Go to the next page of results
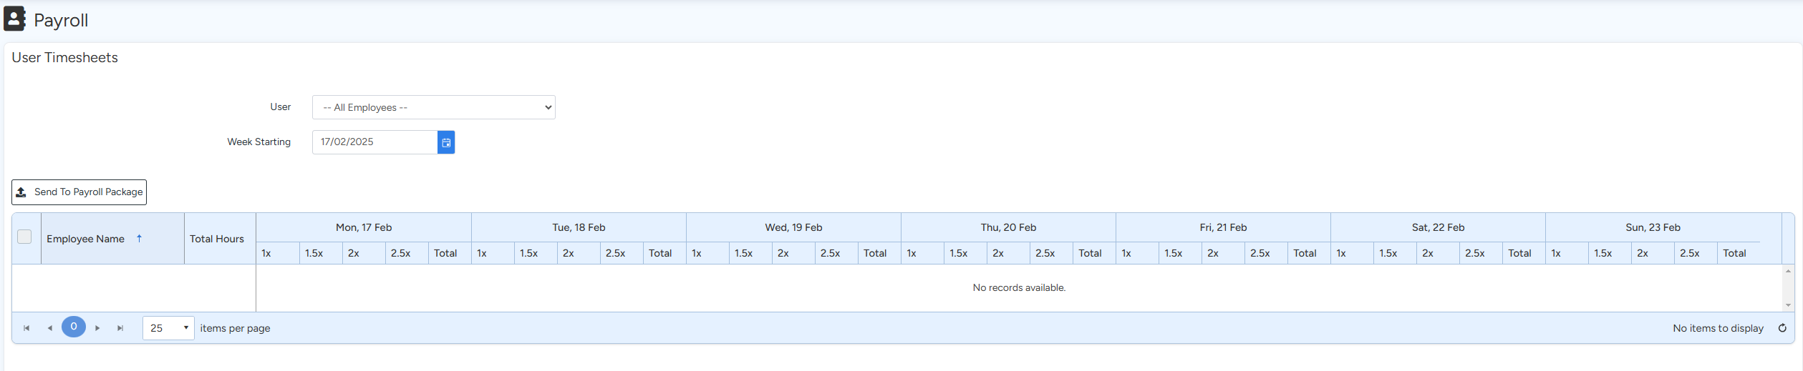1803x371 pixels. (x=97, y=328)
